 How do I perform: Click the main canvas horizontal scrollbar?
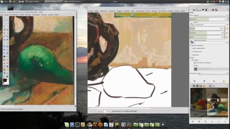(138, 108)
